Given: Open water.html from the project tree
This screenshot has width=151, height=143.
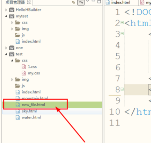Looking at the screenshot, I should 31,117.
